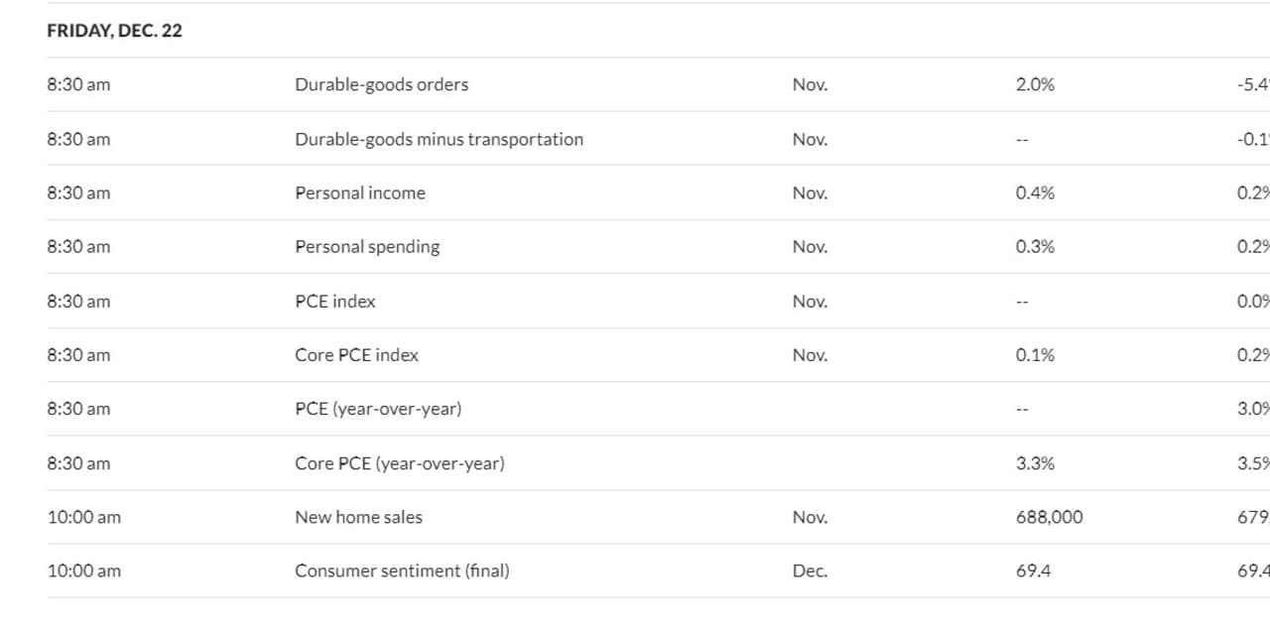Select the 0.4% Personal income forecast

coord(1035,192)
